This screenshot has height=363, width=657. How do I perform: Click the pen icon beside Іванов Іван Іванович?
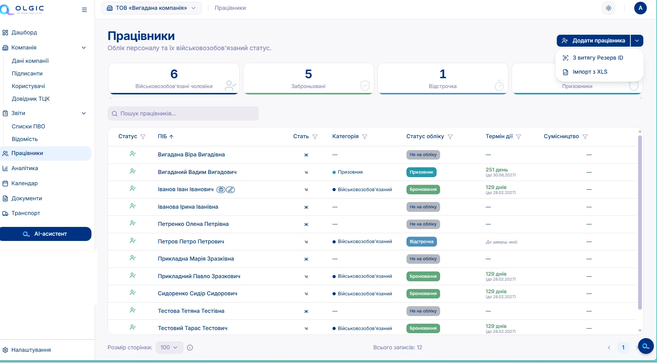coord(230,190)
